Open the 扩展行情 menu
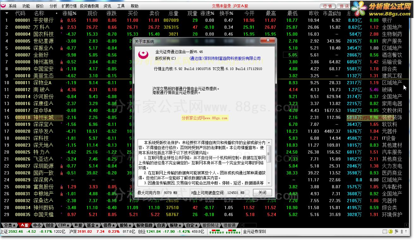414x240 pixels. pos(69,6)
